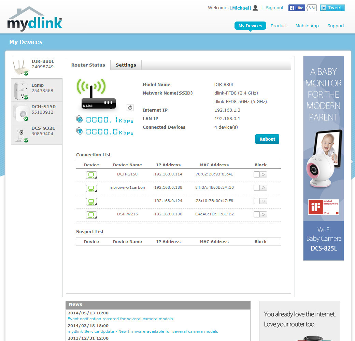Select the DCH-S150 motion sensor icon
Image resolution: width=355 pixels, height=341 pixels.
20,112
